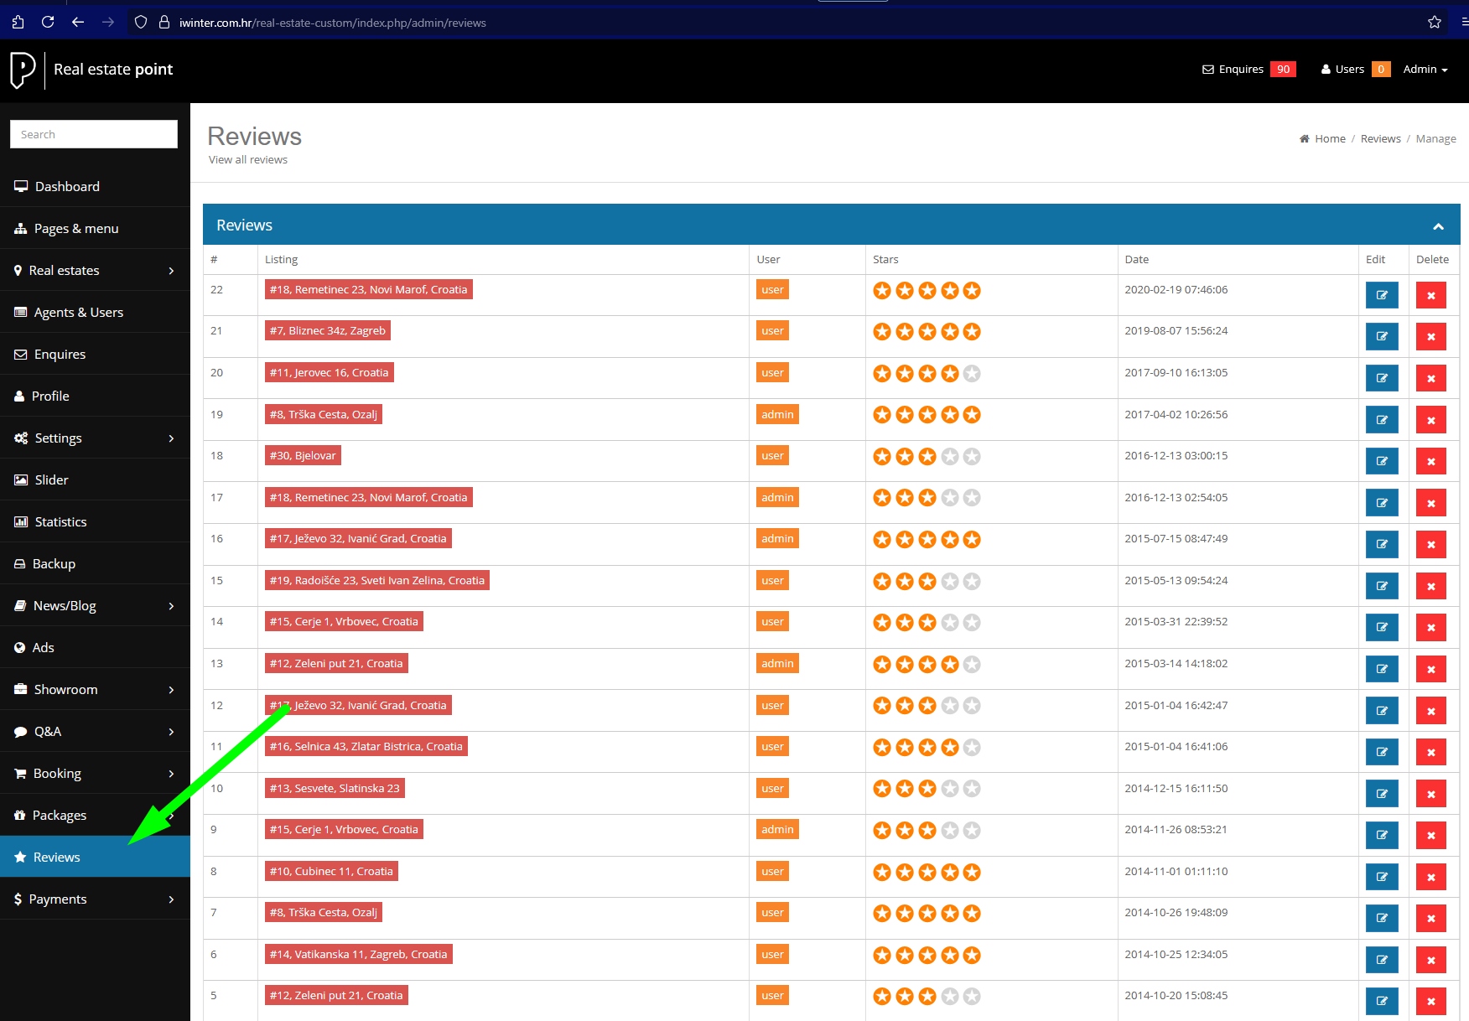Expand the Booking sidebar submenu

click(171, 774)
